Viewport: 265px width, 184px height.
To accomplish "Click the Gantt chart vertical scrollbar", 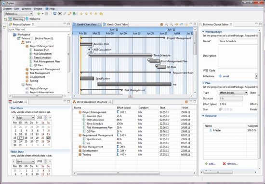I will 195,43.
